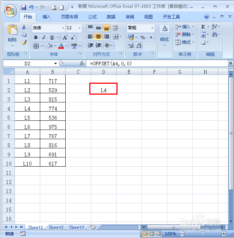
Task: Toggle Bold formatting
Action: pos(36,37)
